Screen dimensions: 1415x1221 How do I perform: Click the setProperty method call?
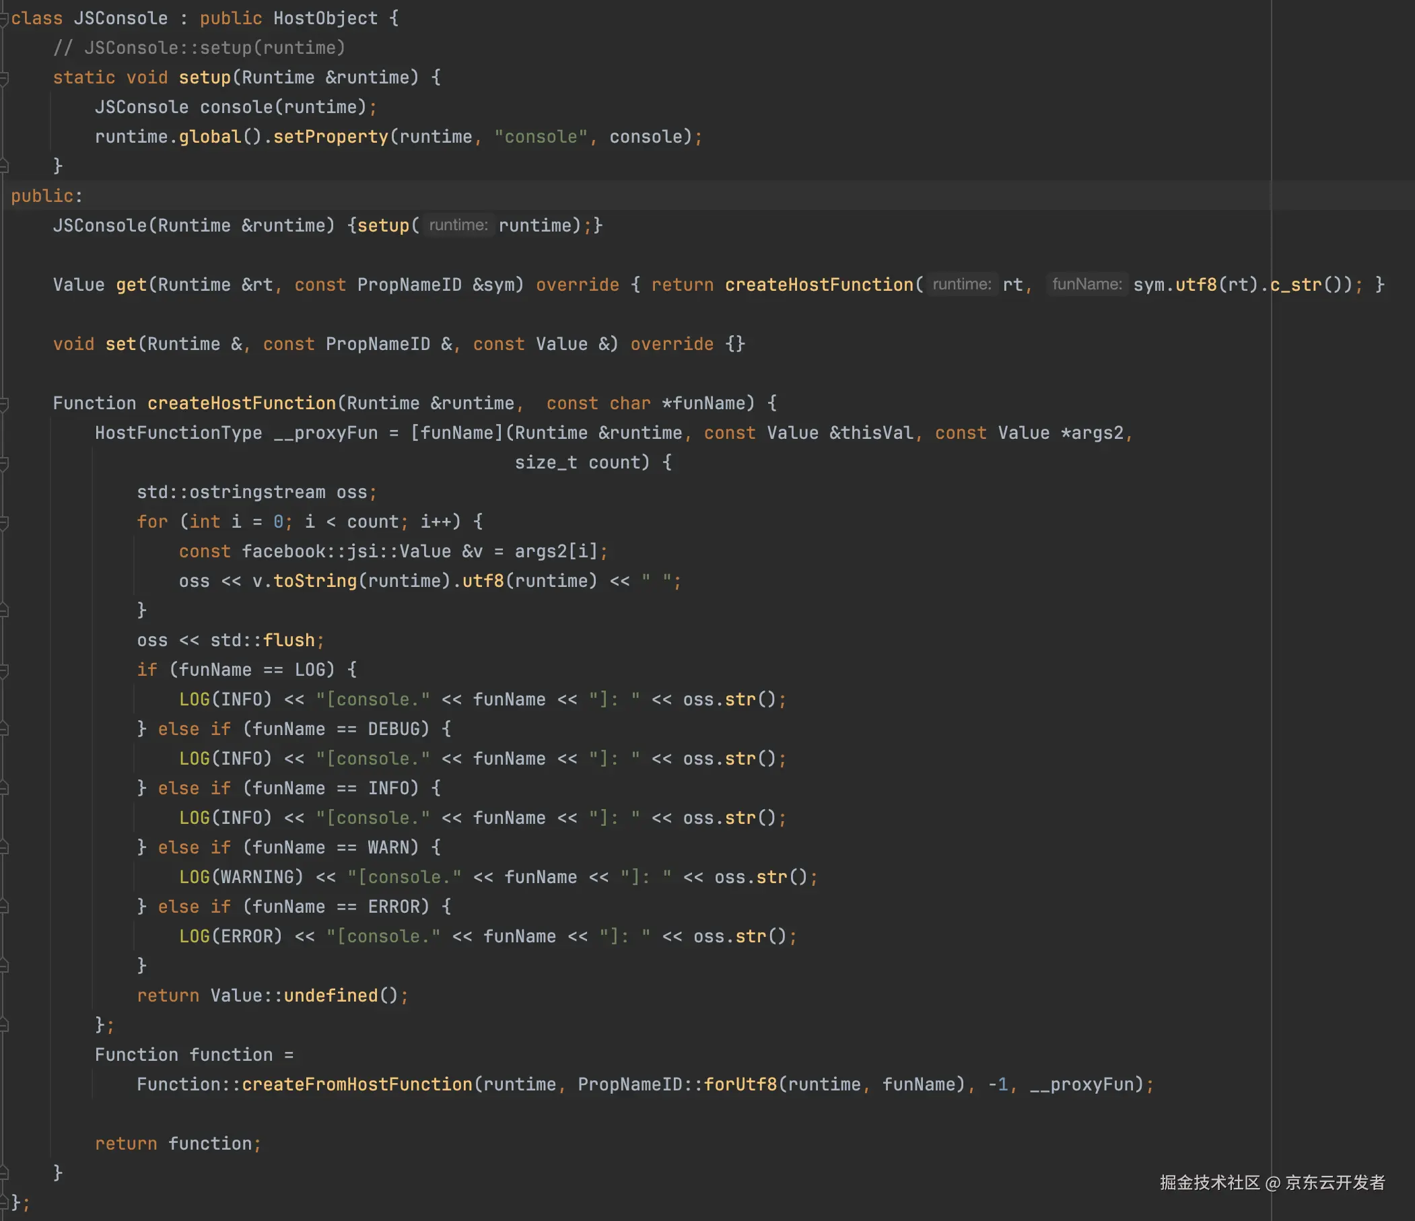point(331,137)
